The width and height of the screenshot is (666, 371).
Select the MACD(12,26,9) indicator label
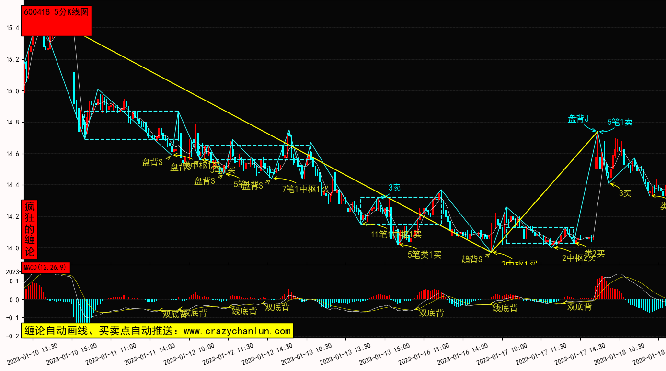46,267
